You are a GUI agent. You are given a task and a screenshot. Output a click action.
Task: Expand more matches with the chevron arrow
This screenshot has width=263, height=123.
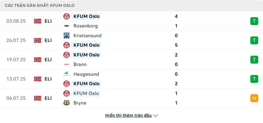155,116
